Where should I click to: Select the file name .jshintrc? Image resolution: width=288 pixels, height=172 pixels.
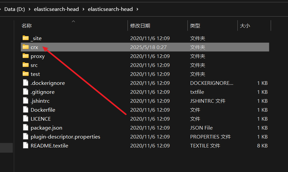point(40,101)
